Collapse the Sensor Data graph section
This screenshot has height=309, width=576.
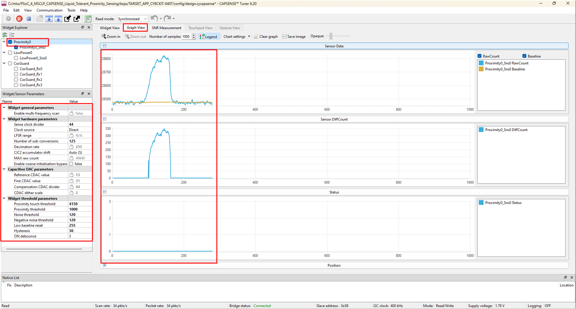pos(105,46)
